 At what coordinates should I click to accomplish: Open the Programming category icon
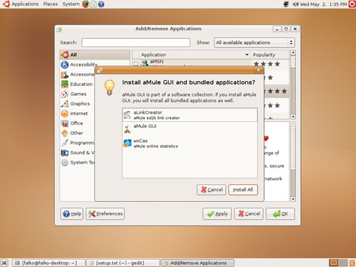click(x=65, y=143)
